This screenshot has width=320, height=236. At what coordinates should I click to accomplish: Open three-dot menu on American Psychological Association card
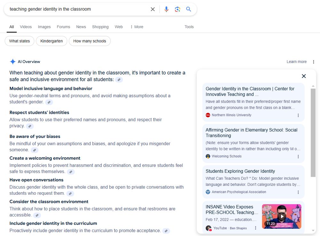click(298, 192)
